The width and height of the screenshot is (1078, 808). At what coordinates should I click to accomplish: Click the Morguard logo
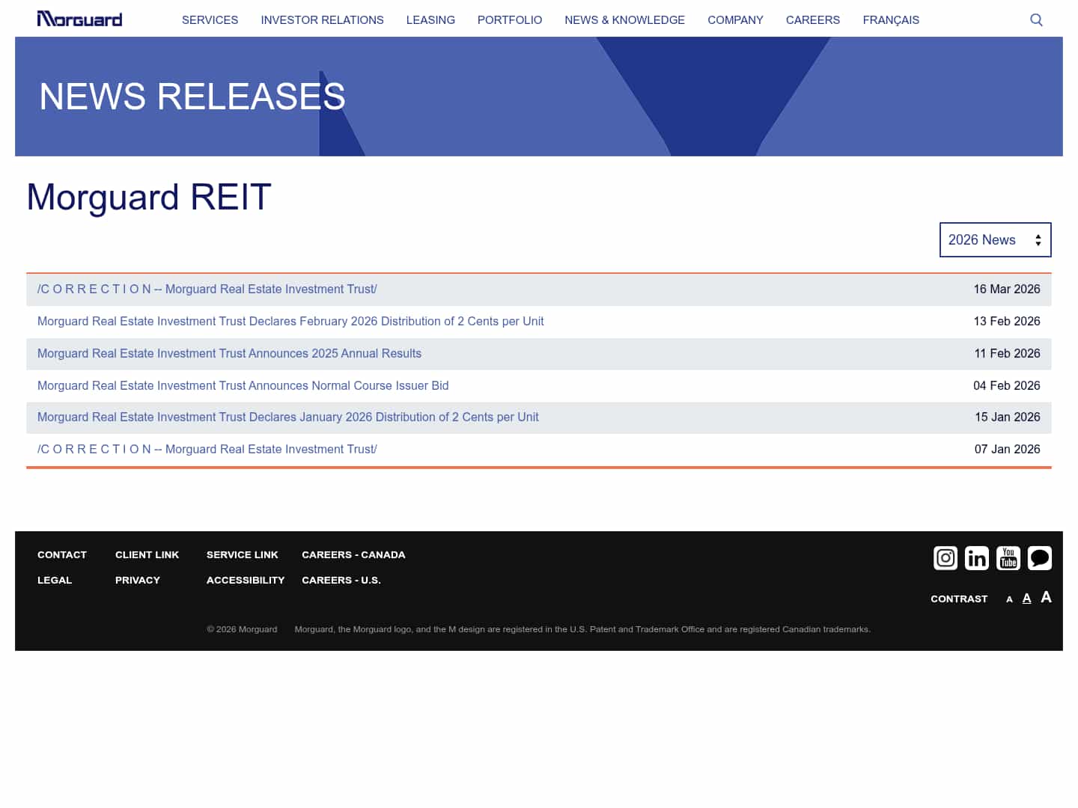pos(79,19)
